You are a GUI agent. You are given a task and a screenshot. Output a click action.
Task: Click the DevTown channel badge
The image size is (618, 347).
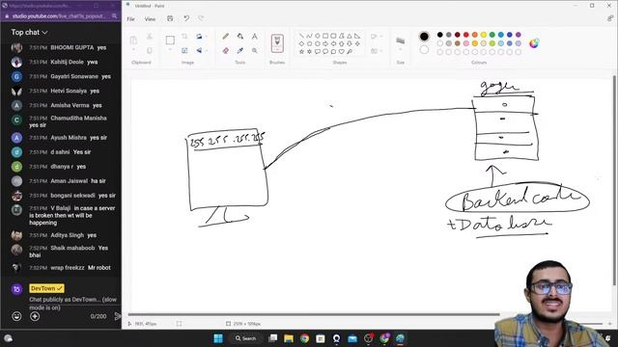click(46, 288)
